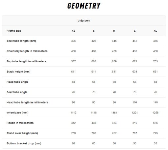Click the Head tube length in millimeters label

tap(27, 103)
